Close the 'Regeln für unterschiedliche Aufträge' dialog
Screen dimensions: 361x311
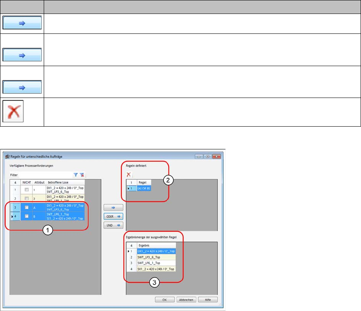[x=216, y=156]
